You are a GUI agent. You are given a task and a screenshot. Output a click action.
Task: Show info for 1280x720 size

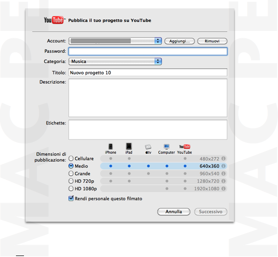[224, 181]
